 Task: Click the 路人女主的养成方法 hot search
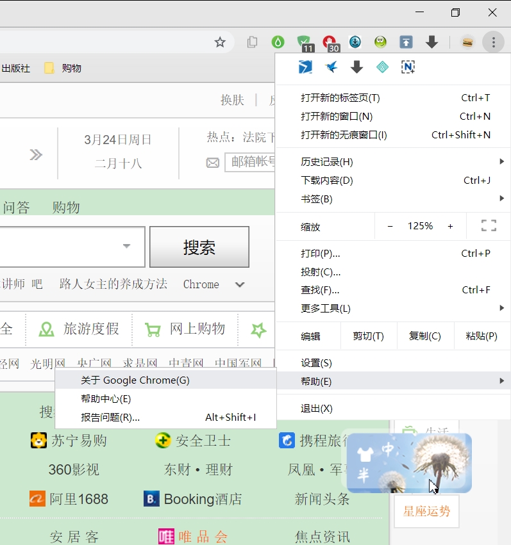113,284
